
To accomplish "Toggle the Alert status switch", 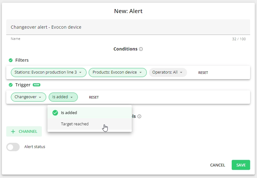I will click(x=13, y=147).
